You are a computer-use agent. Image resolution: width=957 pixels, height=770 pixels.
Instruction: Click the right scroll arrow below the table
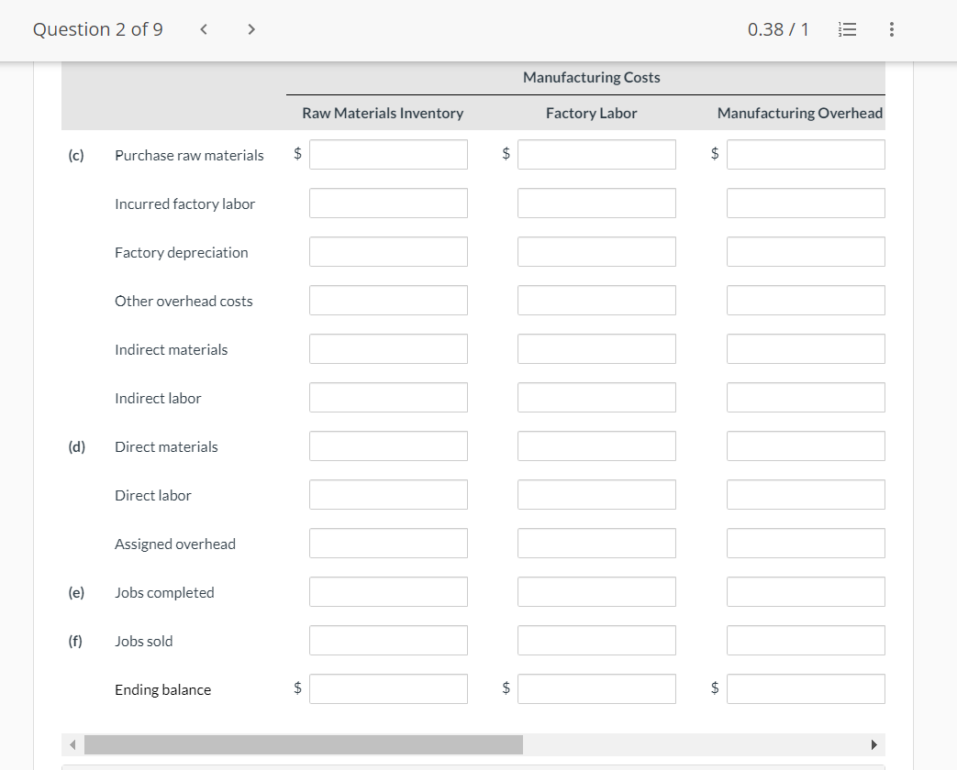[873, 744]
